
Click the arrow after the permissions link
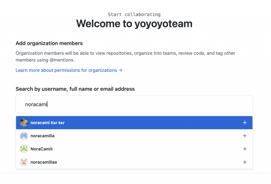pos(120,70)
